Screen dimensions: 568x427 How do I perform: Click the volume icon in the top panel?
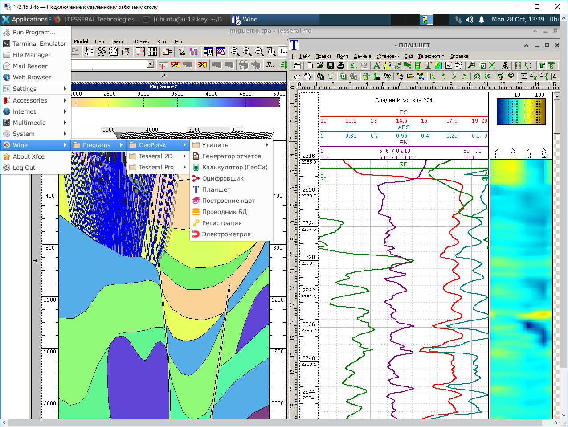coord(470,20)
